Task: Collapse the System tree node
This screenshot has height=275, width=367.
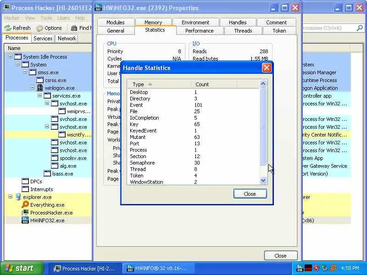Action: pyautogui.click(x=17, y=64)
